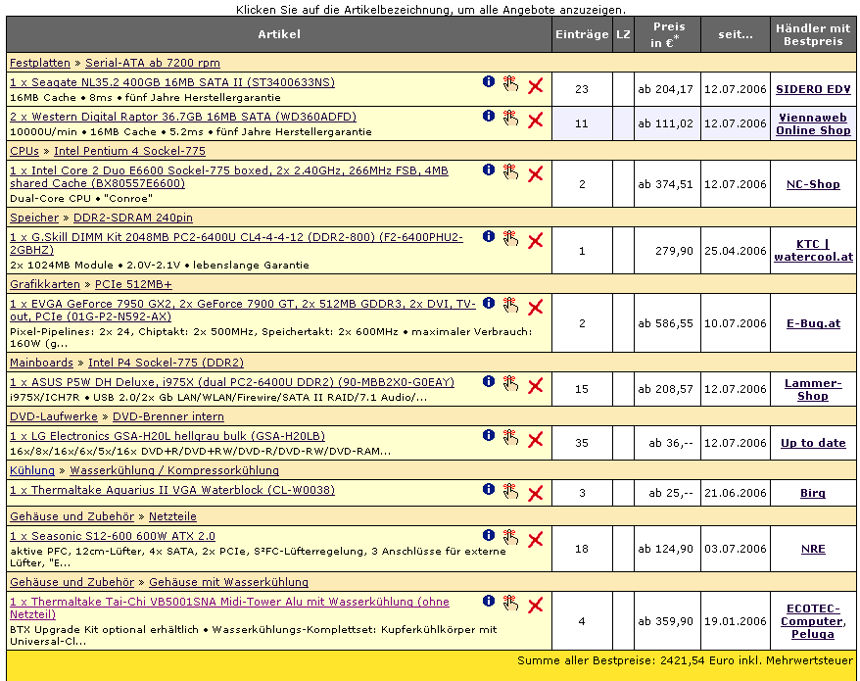Open Intel Pentium 4 Sockel-775 subcategory
The height and width of the screenshot is (681, 860).
coord(129,151)
